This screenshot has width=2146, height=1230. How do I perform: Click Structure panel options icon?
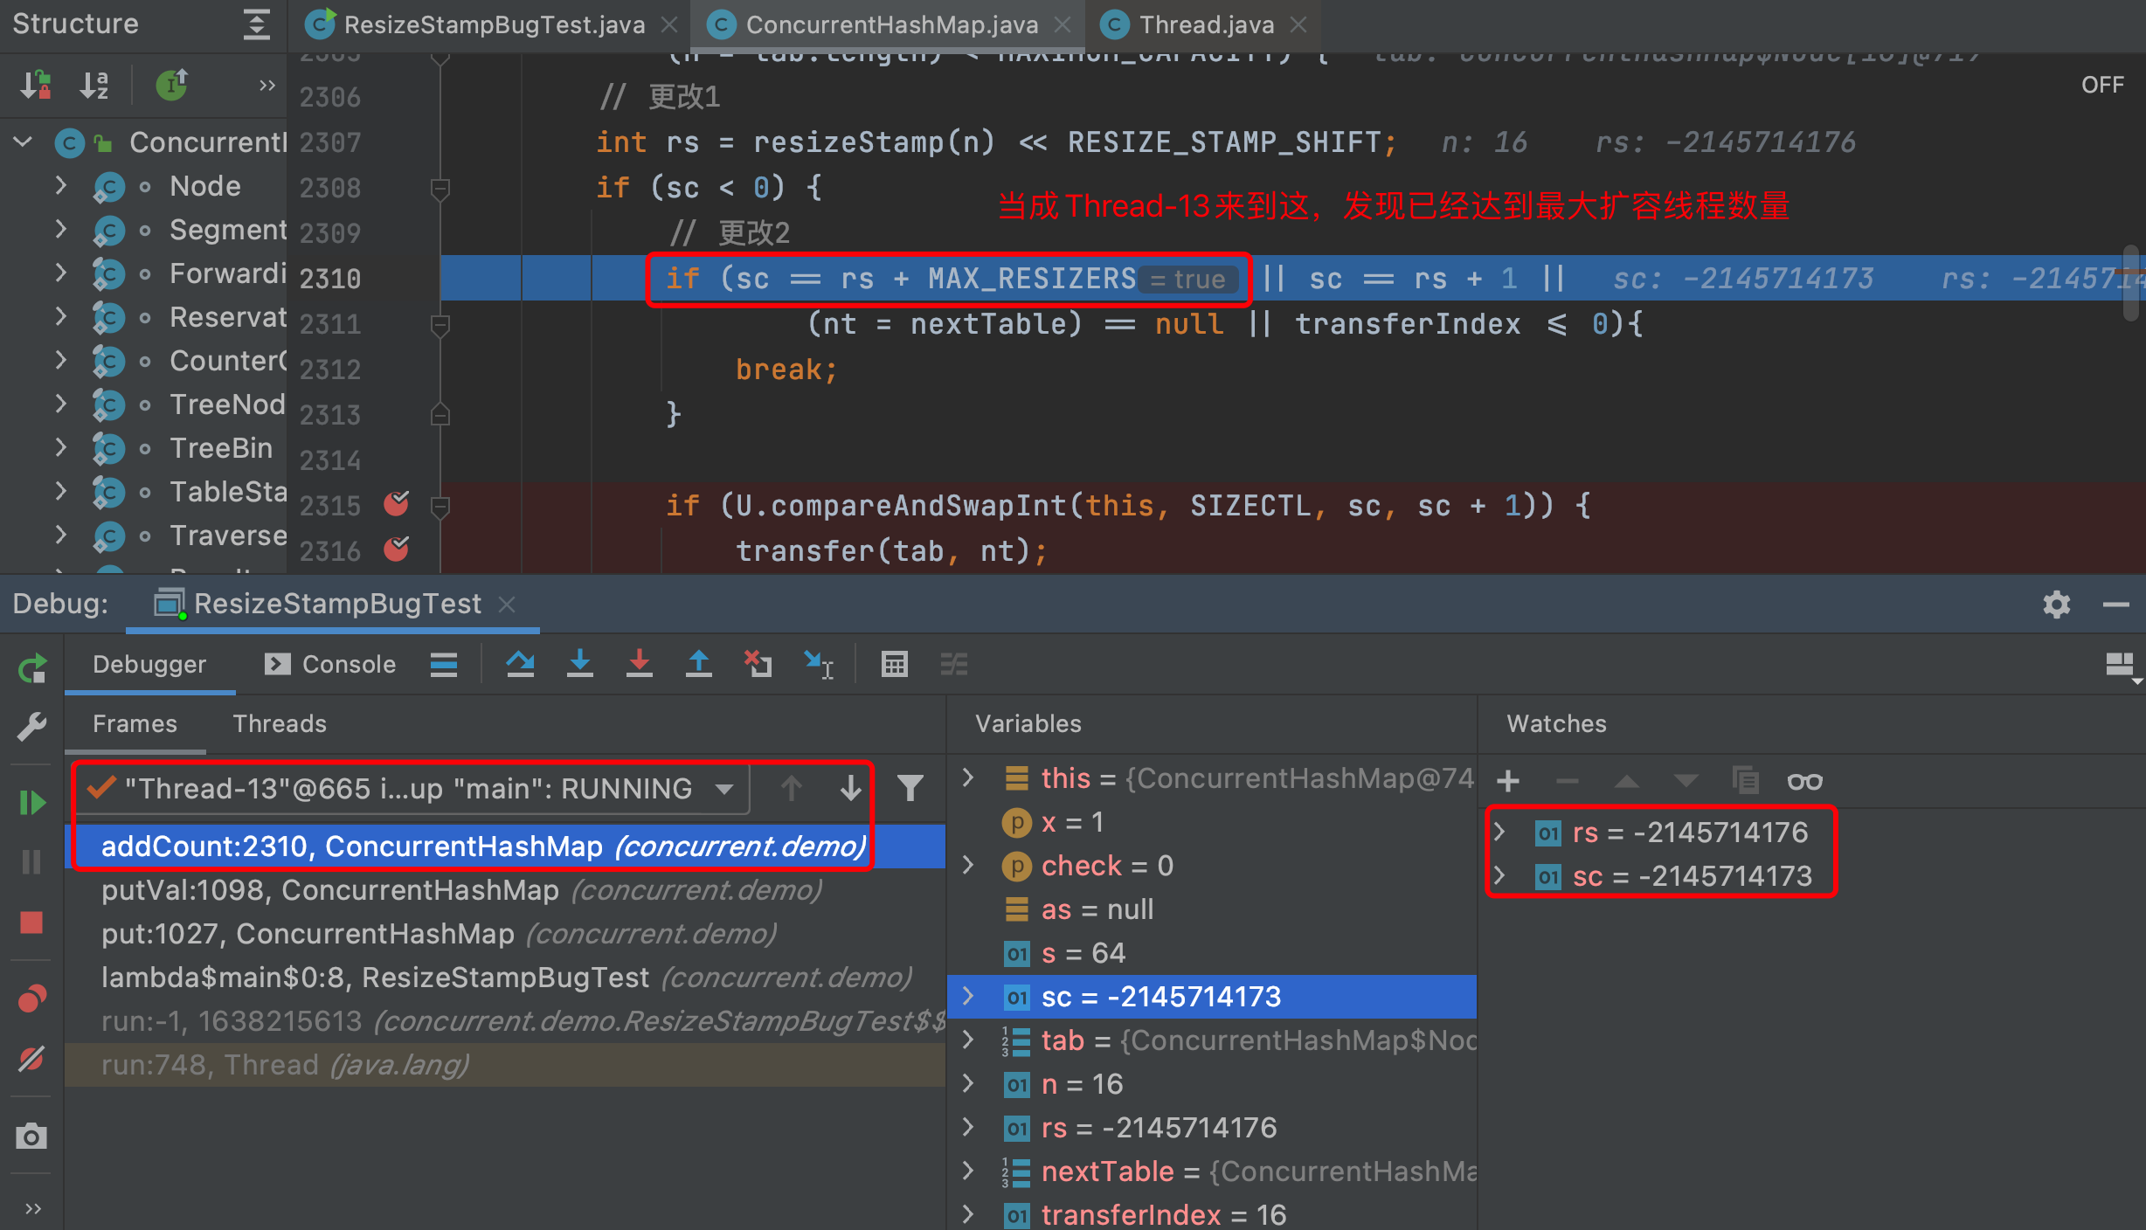click(x=256, y=24)
